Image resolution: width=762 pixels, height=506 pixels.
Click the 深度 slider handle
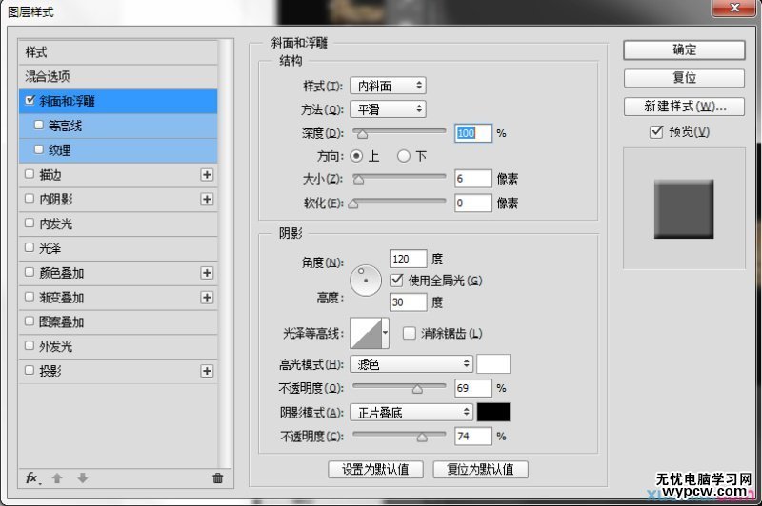pyautogui.click(x=363, y=134)
